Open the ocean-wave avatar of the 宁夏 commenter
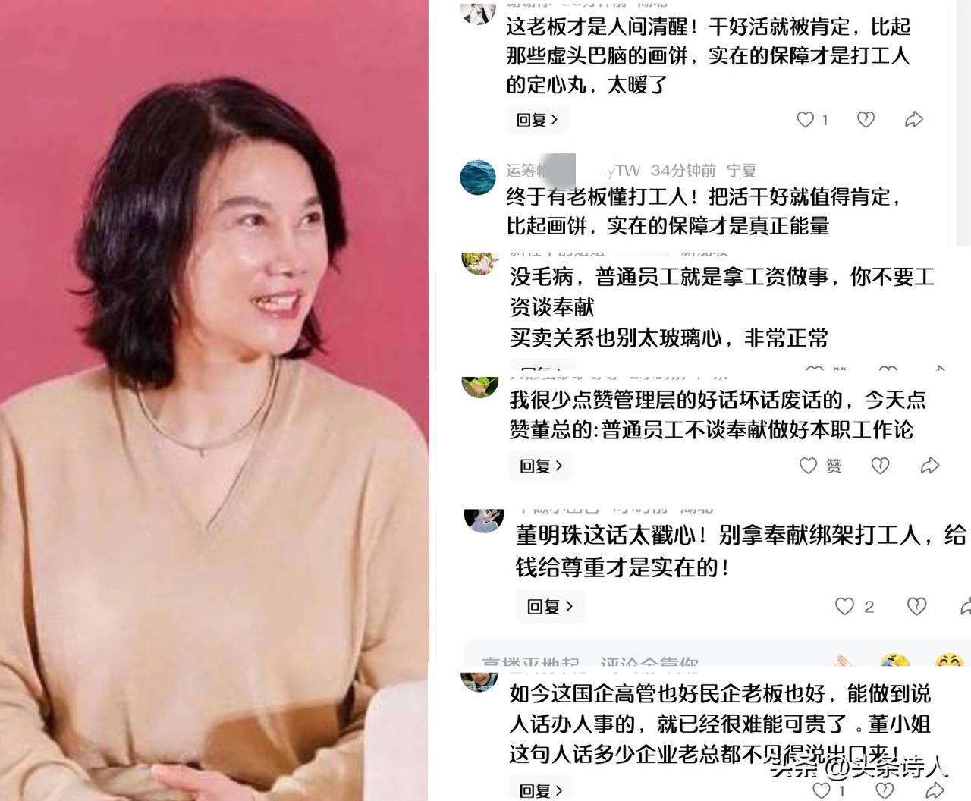 478,178
